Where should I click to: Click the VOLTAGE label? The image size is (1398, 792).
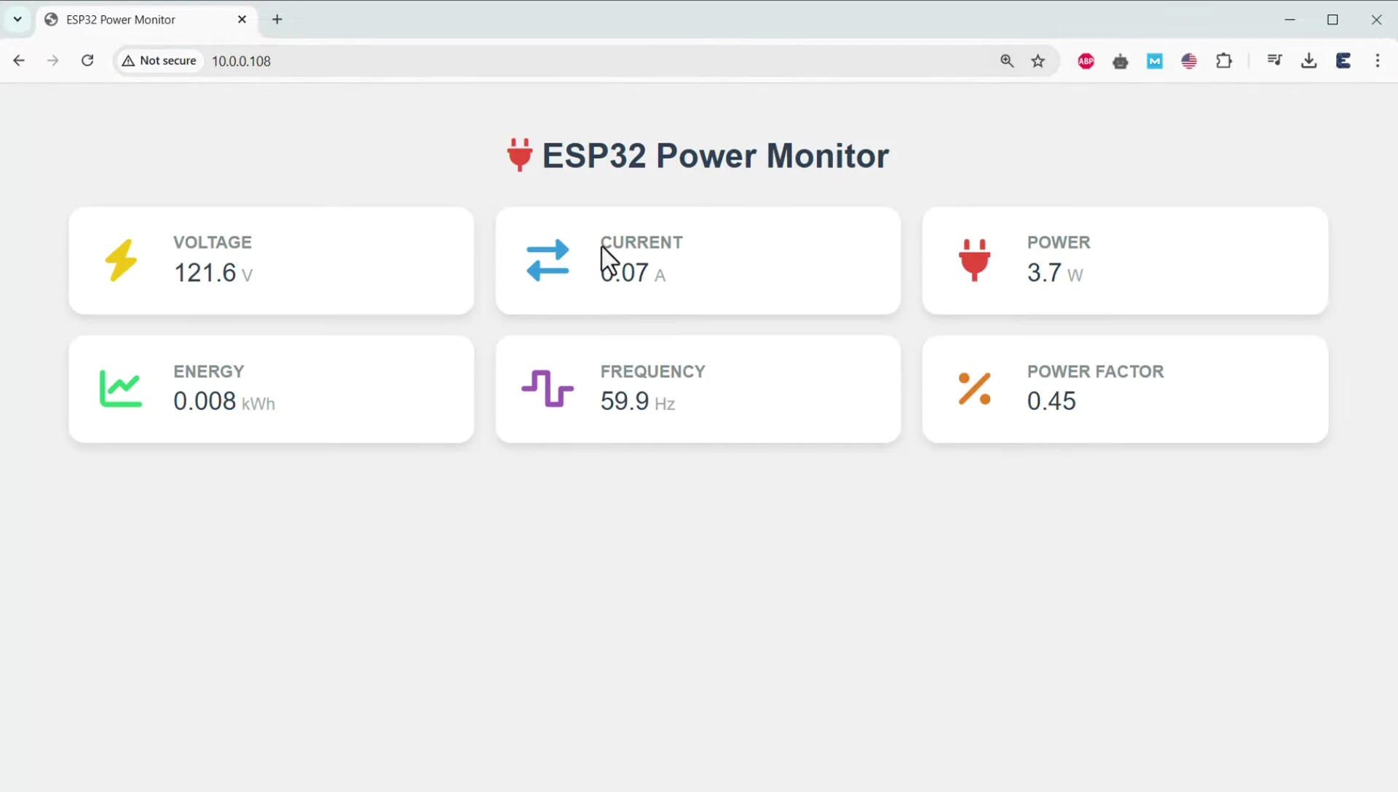(x=213, y=242)
